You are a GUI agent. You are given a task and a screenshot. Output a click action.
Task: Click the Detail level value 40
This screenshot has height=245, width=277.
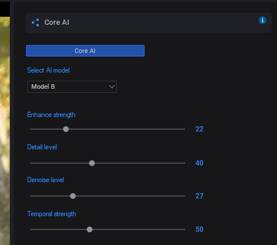point(200,163)
